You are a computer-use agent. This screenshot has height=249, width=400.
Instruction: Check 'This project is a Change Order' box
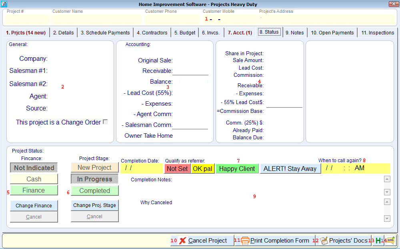point(105,122)
